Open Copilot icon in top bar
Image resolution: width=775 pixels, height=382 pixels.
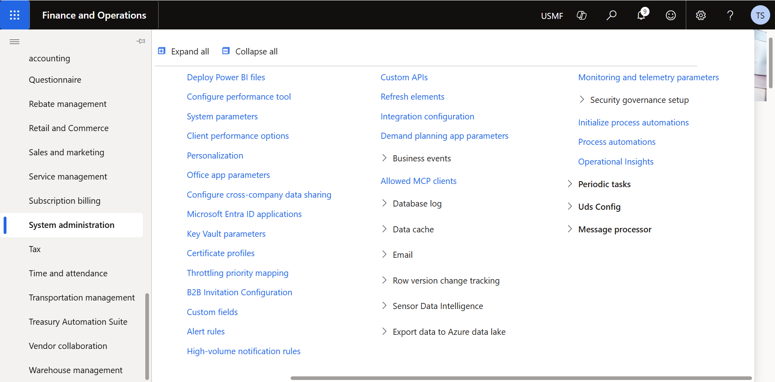pyautogui.click(x=582, y=15)
